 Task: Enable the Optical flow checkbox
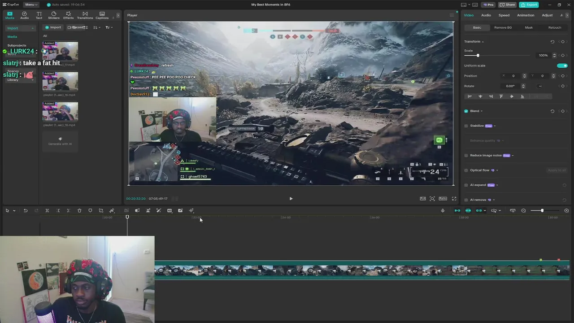(466, 170)
